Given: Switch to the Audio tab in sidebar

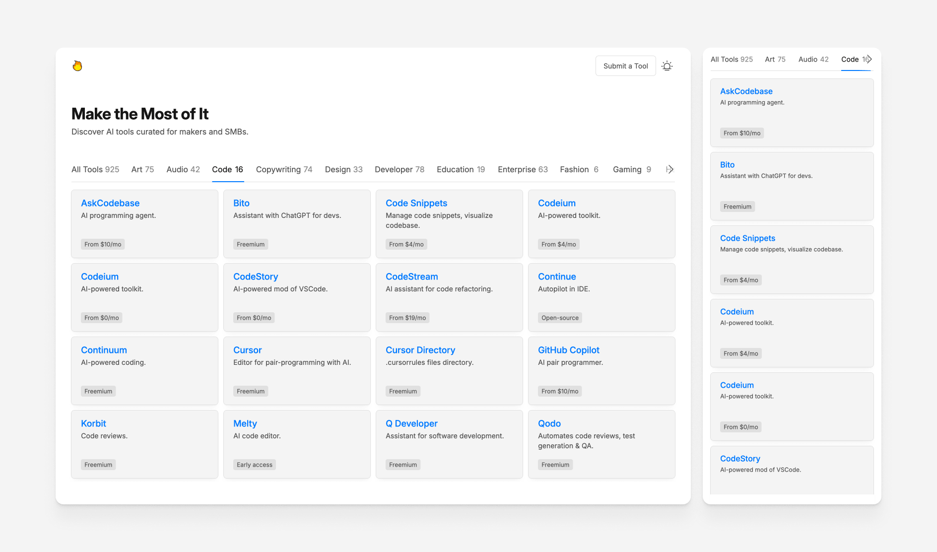Looking at the screenshot, I should coord(813,59).
